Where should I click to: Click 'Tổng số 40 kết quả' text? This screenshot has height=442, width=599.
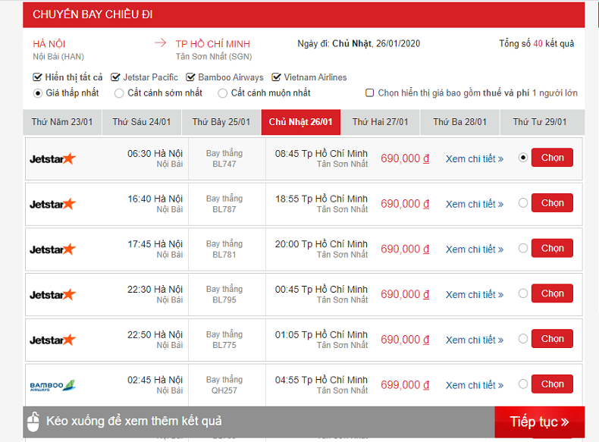pyautogui.click(x=536, y=43)
